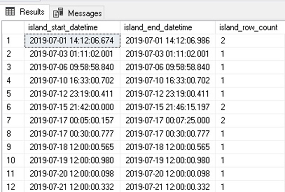Select the island_start_datetime column header
The height and width of the screenshot is (192, 285).
(x=72, y=27)
